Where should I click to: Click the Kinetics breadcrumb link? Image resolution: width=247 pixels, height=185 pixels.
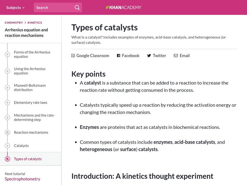(x=35, y=23)
